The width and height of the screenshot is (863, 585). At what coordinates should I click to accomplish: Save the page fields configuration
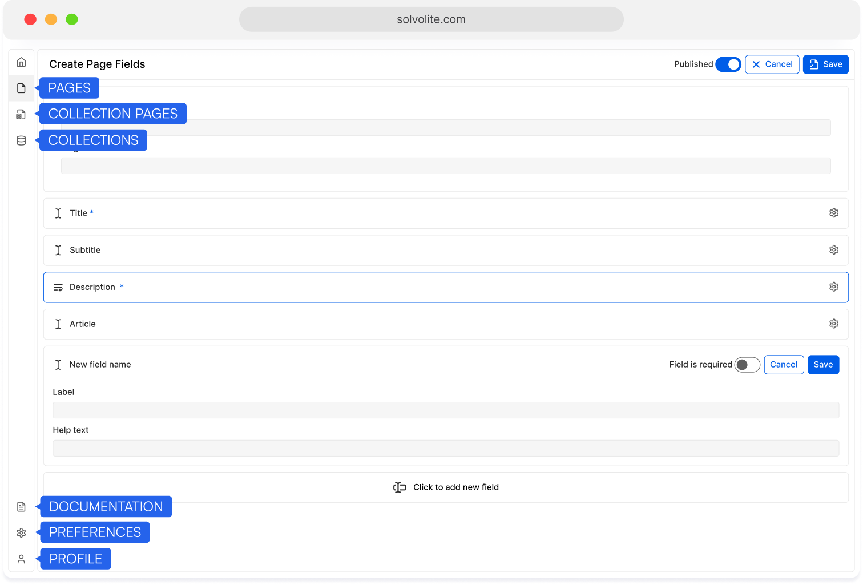click(x=825, y=64)
